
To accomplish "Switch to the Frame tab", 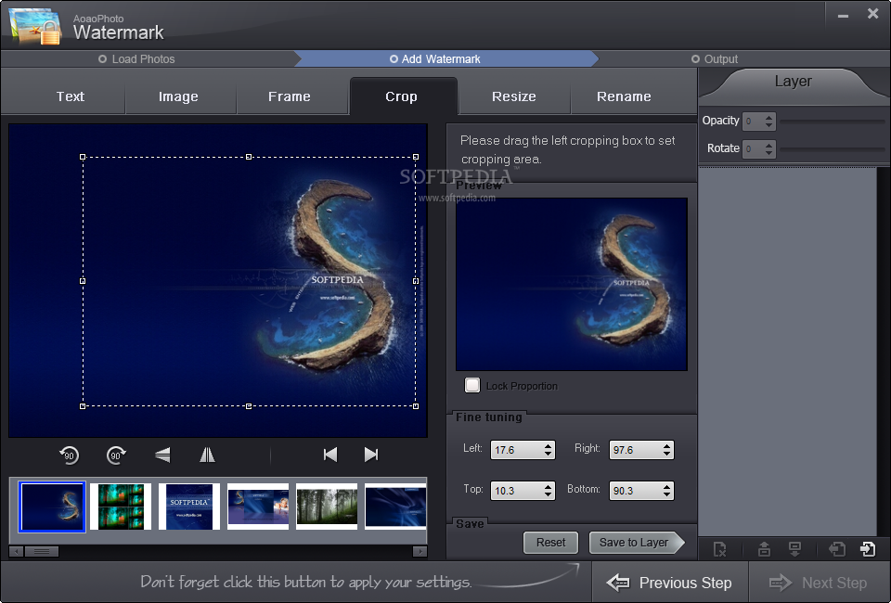I will (290, 96).
